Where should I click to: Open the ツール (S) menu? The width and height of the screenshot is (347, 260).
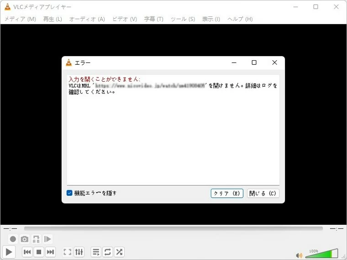pos(183,19)
